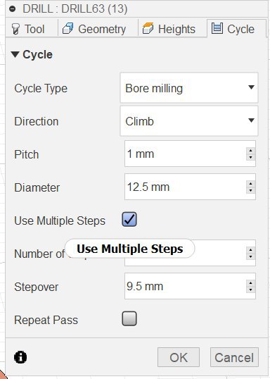Increase Stepover with the up arrow
The width and height of the screenshot is (270, 379).
(x=251, y=283)
